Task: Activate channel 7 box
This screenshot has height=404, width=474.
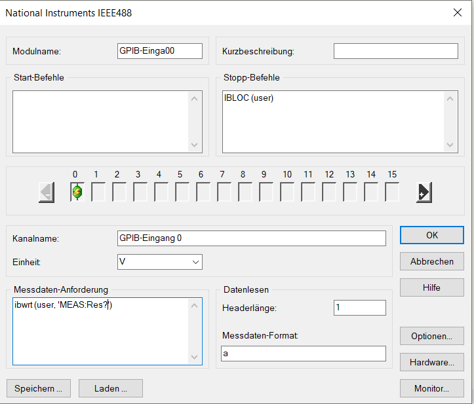Action: [x=224, y=192]
